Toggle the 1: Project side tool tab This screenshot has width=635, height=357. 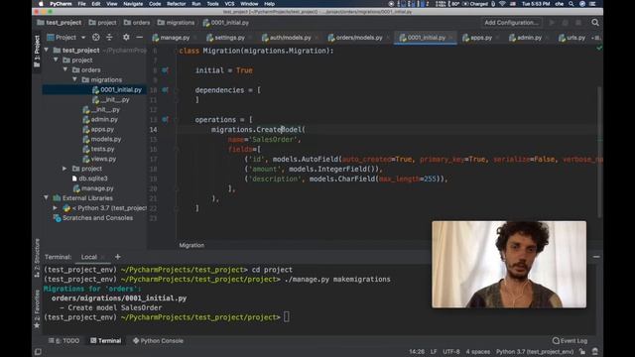(37, 51)
